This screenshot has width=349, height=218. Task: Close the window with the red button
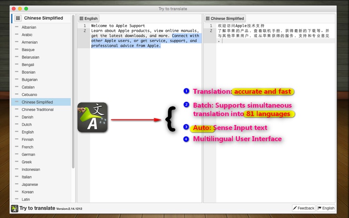click(14, 9)
